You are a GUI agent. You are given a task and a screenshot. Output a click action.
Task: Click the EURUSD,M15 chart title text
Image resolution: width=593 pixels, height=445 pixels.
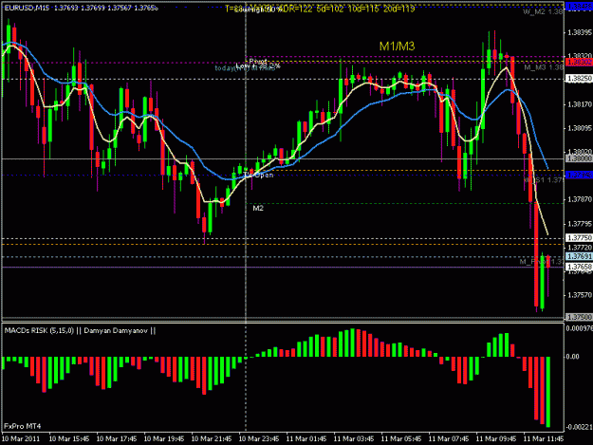pos(27,8)
